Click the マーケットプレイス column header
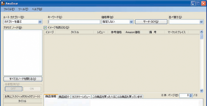 (176, 32)
